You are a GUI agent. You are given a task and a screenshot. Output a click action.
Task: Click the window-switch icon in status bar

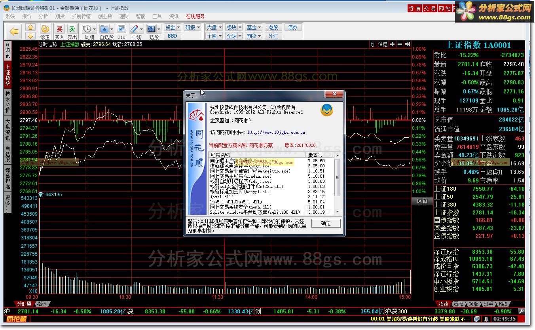click(477, 319)
